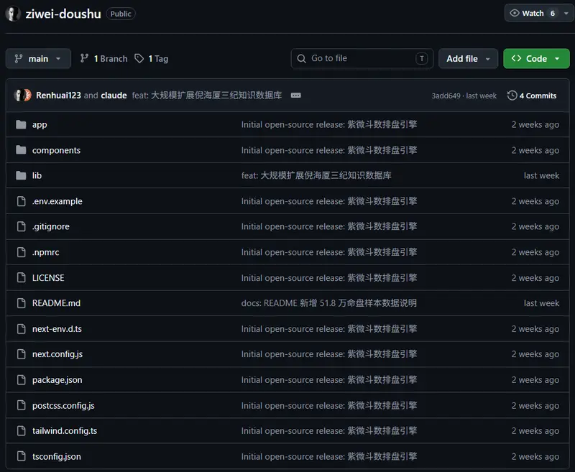This screenshot has height=472, width=575.
Task: Open the ziwei-doushu repository title link
Action: pyautogui.click(x=63, y=14)
